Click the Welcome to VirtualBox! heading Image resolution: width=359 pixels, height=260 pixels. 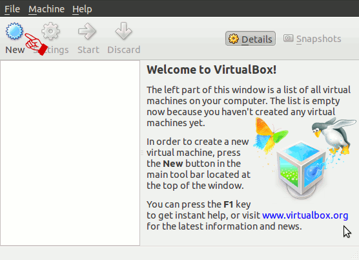click(212, 70)
